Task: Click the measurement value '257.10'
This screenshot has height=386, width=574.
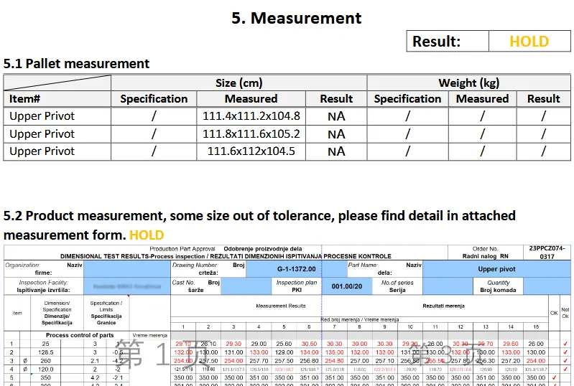Action: (x=384, y=361)
